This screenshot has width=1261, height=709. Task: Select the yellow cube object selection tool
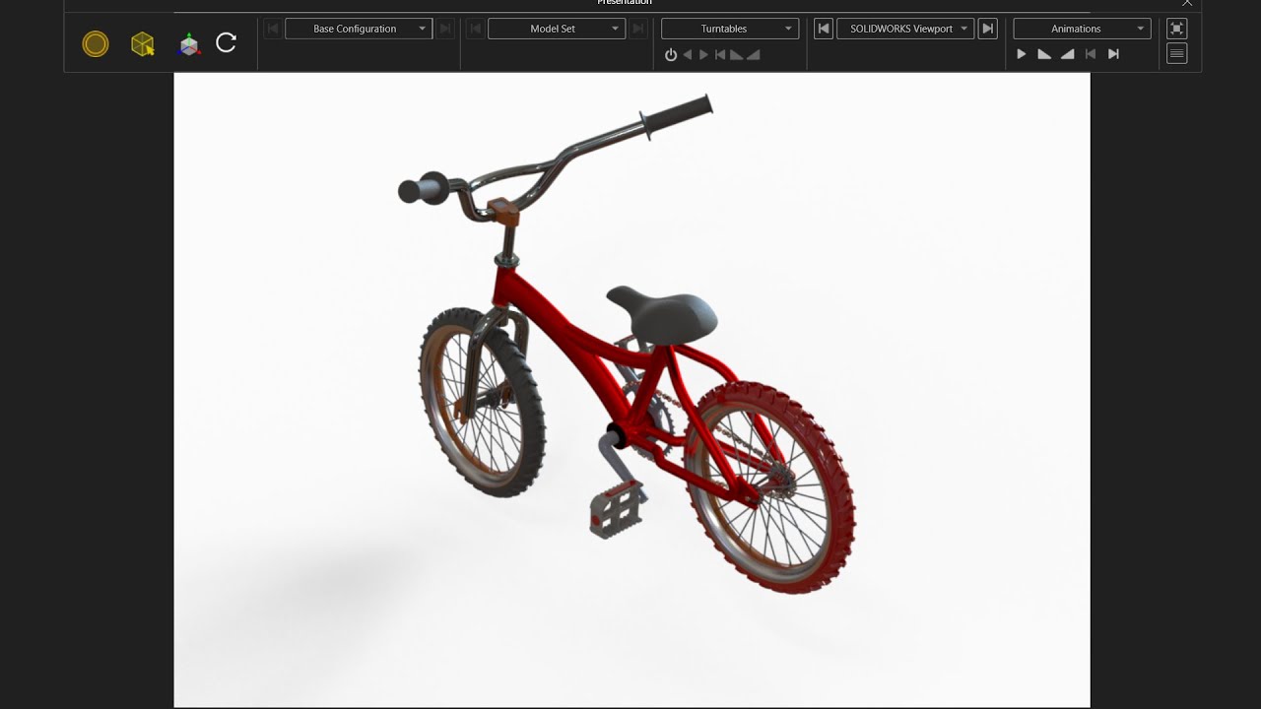(143, 43)
